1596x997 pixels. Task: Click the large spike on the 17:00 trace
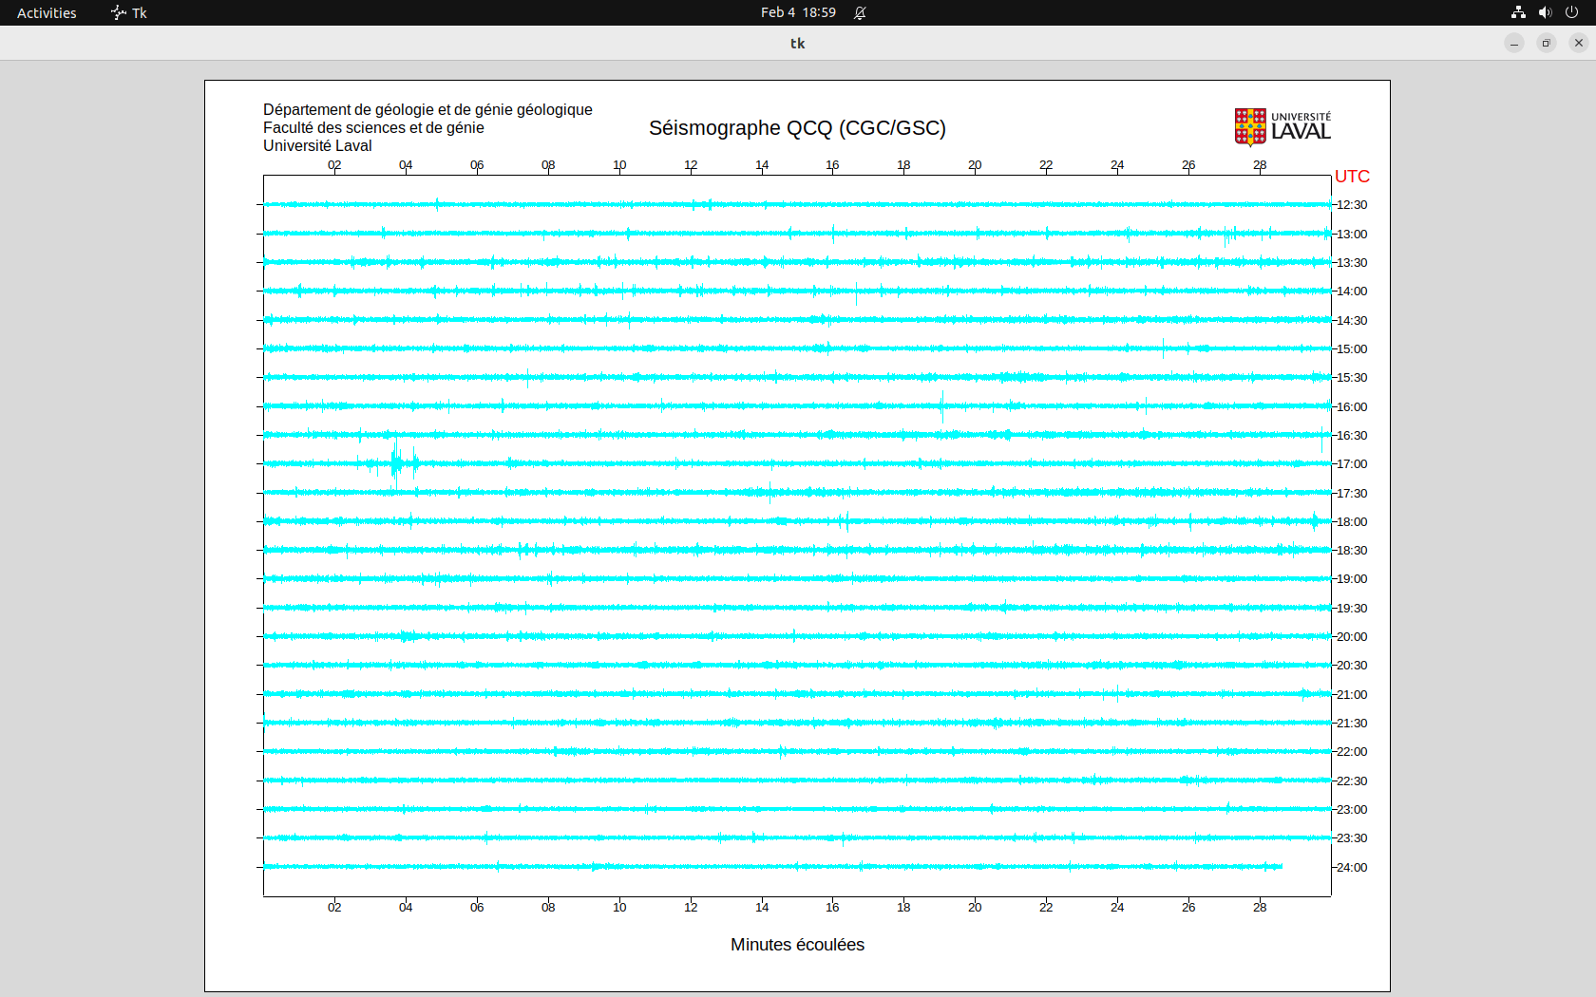click(x=395, y=463)
